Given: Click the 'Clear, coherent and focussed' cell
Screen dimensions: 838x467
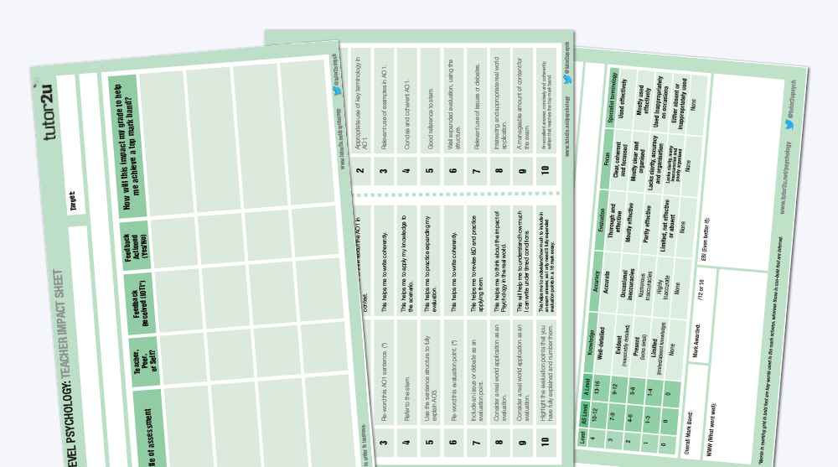Looking at the screenshot, I should [x=619, y=160].
